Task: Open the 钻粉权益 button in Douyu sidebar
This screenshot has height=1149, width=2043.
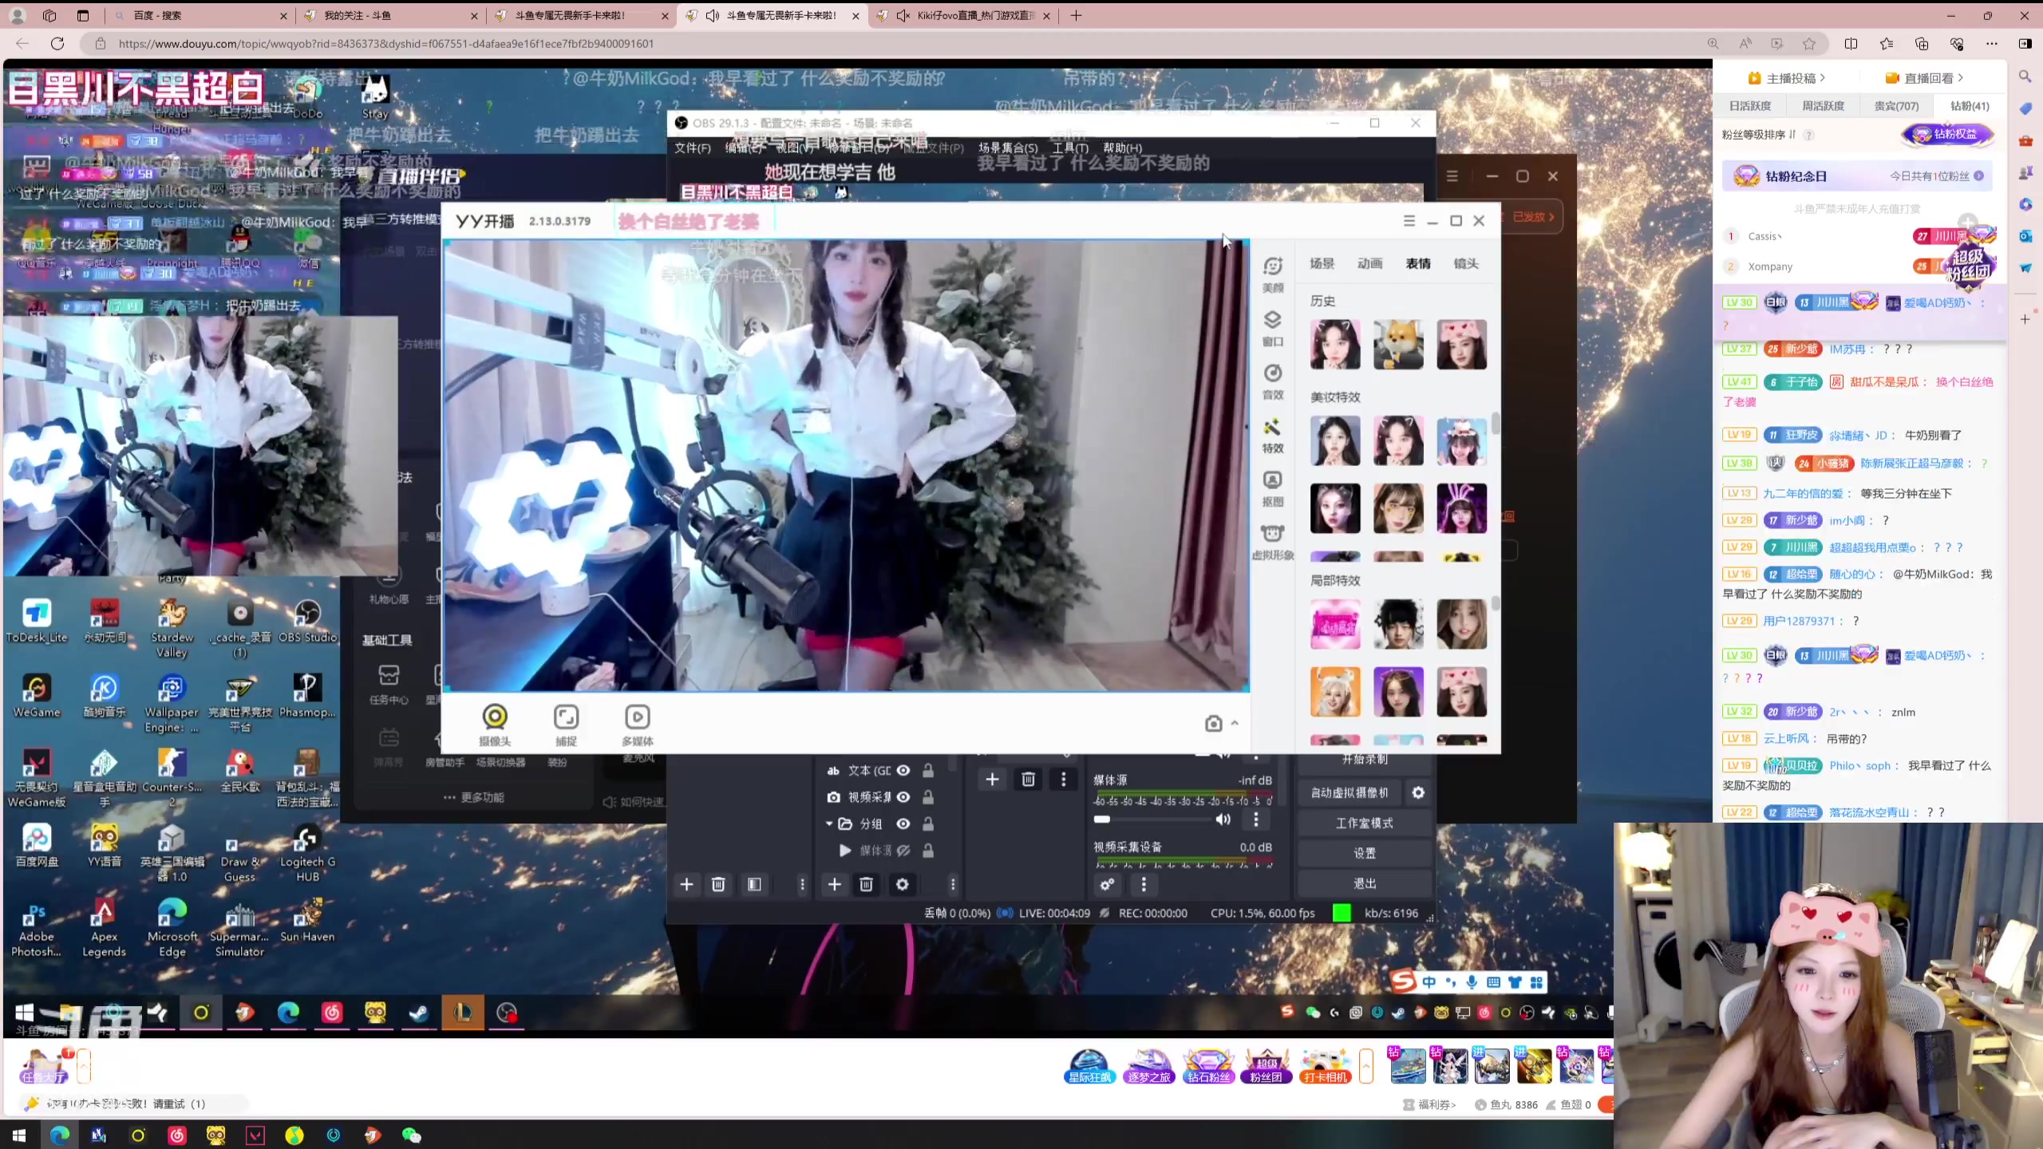Action: pos(1947,134)
